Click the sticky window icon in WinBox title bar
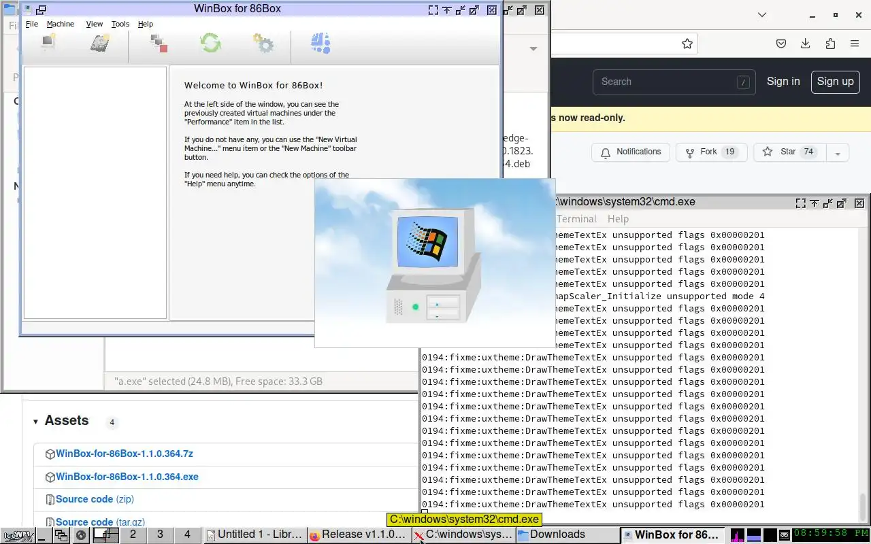 coord(41,10)
